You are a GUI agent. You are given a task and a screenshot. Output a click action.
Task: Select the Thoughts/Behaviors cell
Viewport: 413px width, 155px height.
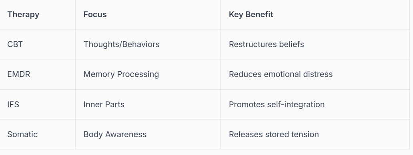148,44
